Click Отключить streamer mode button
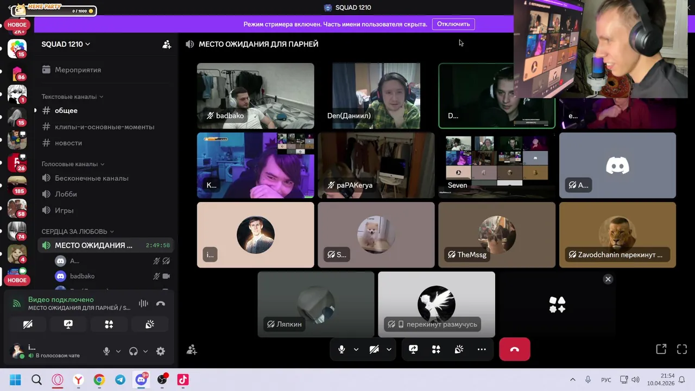The image size is (695, 391). click(x=453, y=24)
